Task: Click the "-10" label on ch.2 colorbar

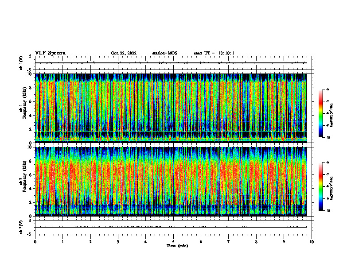Action: 328,211
